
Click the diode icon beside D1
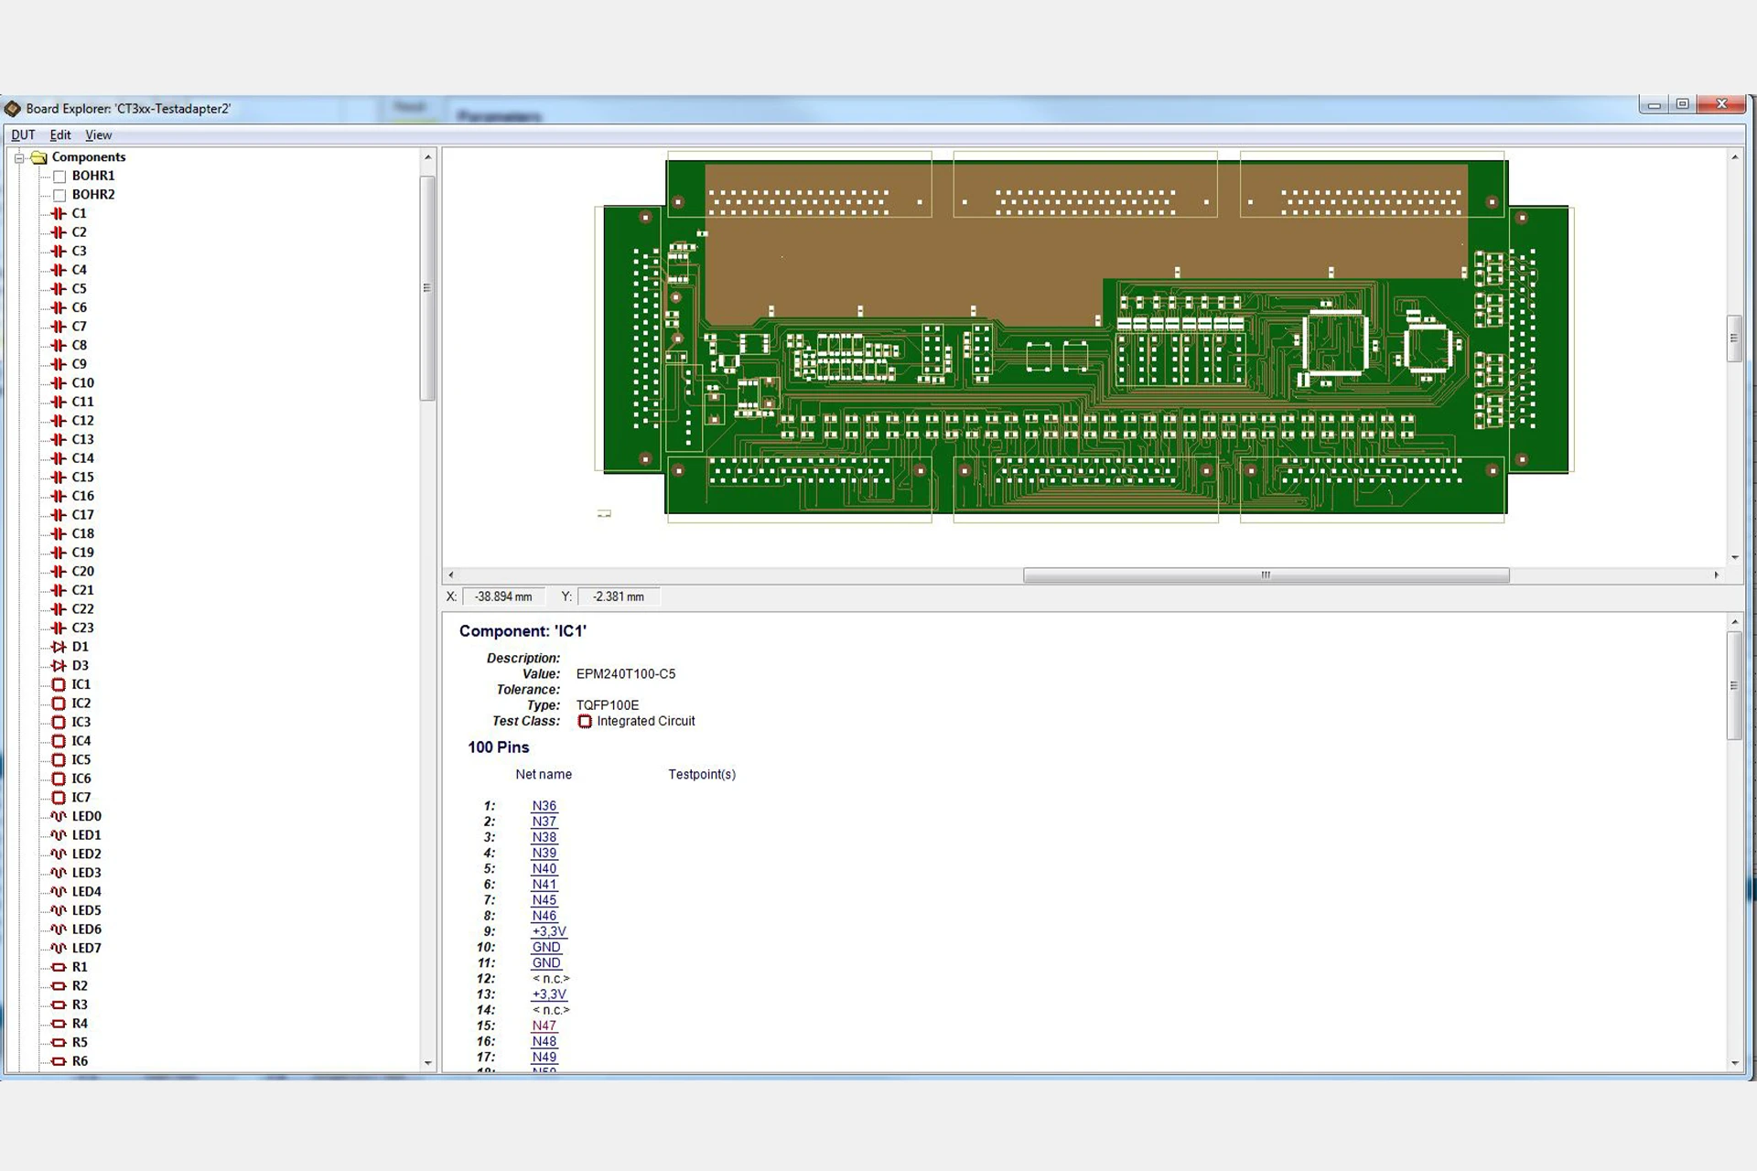point(59,647)
